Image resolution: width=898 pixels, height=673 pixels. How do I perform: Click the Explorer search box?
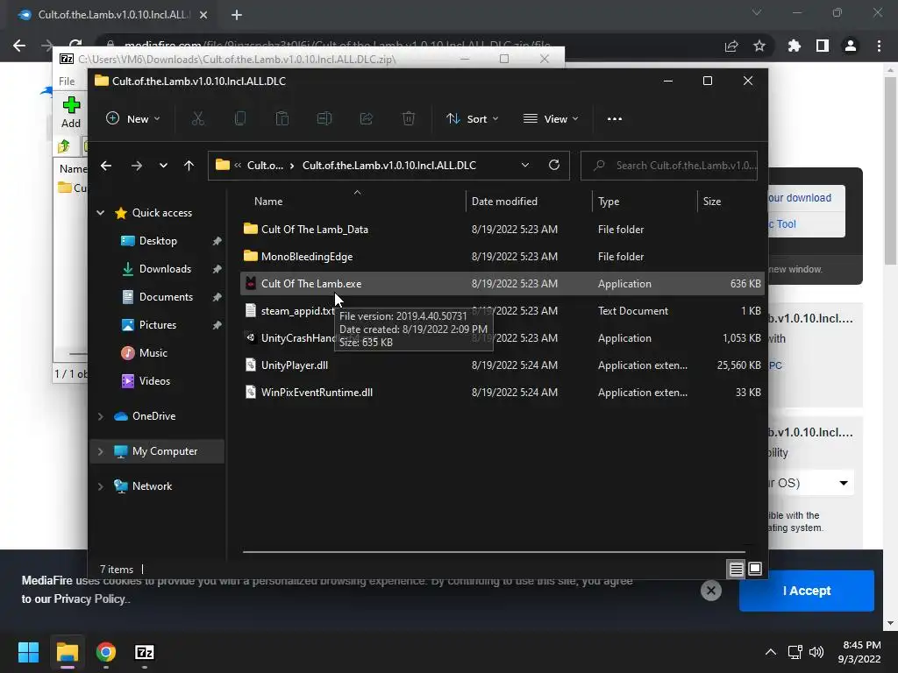669,166
